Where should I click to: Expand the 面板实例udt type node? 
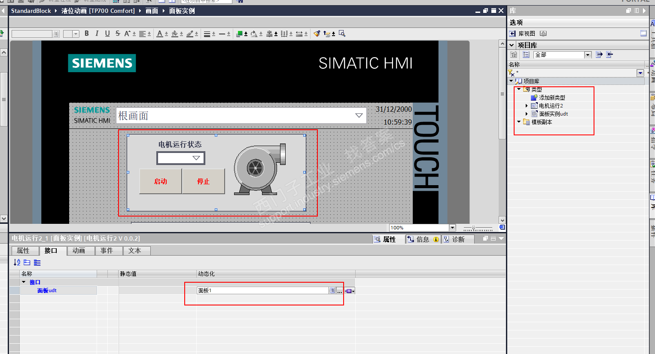[527, 114]
